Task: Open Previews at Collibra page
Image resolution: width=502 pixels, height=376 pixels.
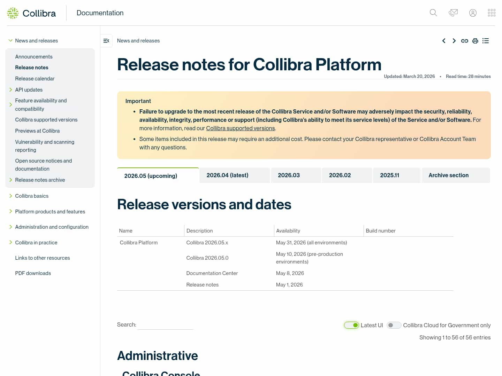Action: [37, 131]
